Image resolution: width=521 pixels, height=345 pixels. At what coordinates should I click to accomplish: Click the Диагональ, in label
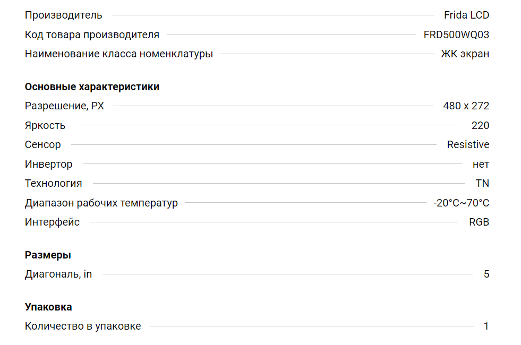pos(58,274)
